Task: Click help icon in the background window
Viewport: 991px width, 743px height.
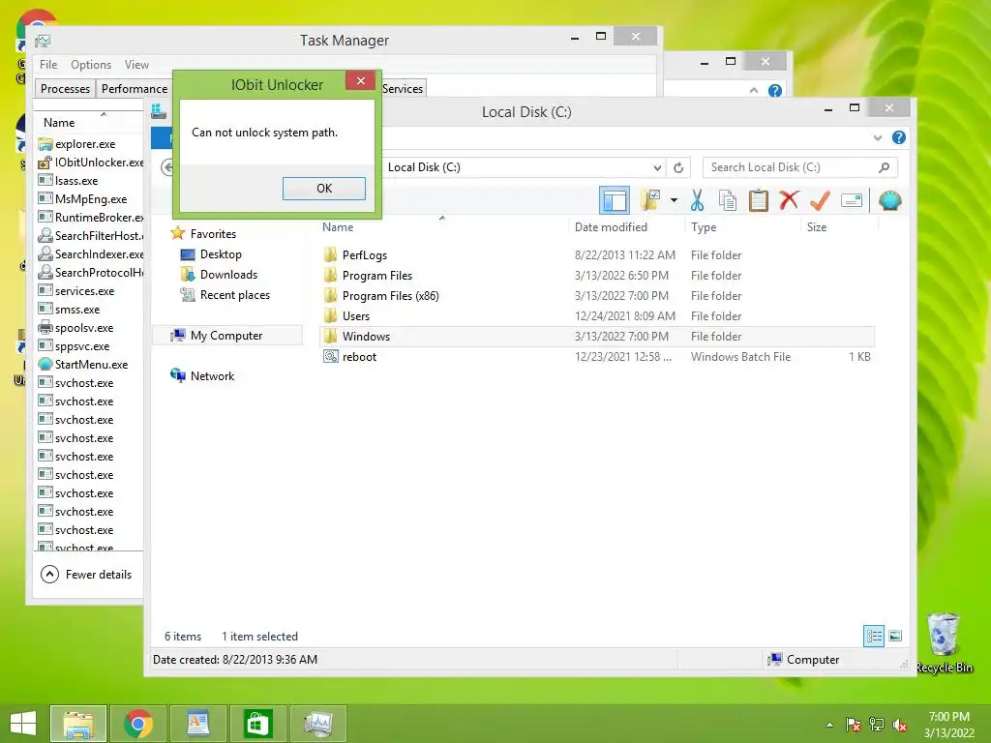Action: click(x=775, y=91)
